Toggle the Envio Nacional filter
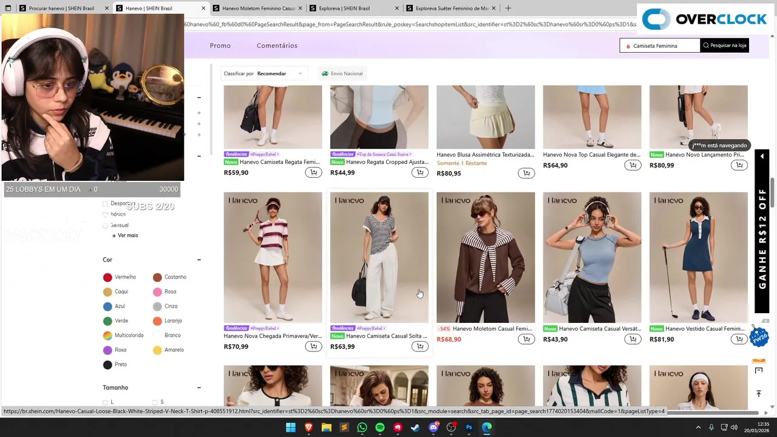Screen dimensions: 777x437 (x=342, y=73)
